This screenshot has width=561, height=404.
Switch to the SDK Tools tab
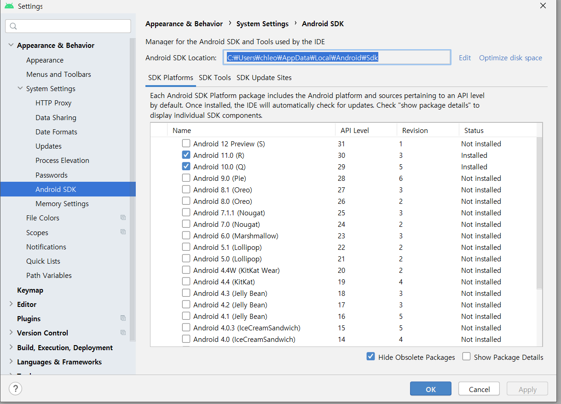pyautogui.click(x=215, y=78)
